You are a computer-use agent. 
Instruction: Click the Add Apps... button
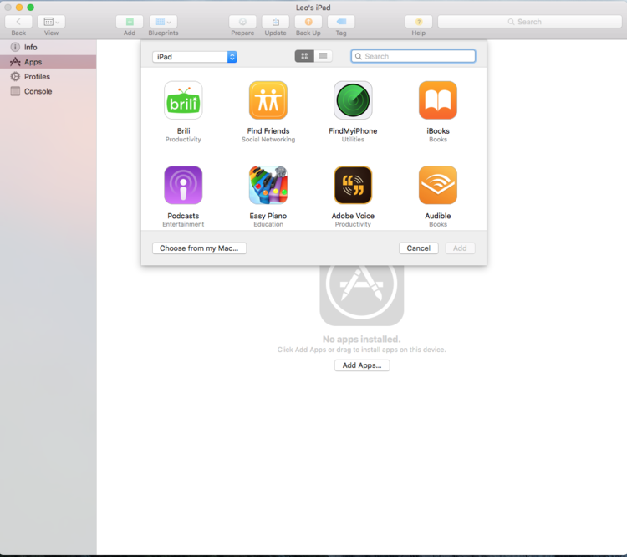(x=362, y=365)
